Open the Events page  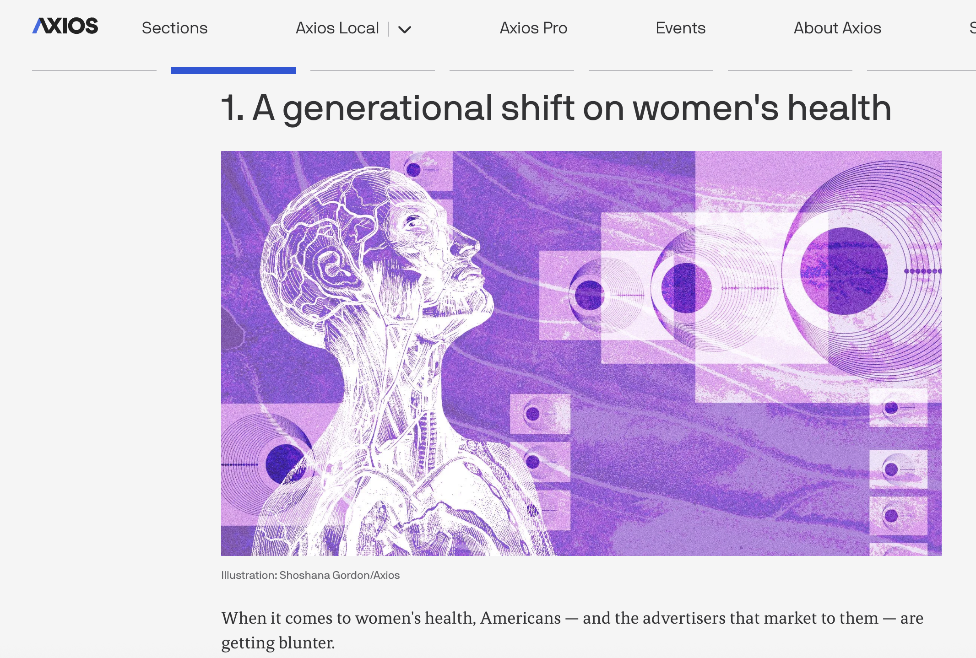point(680,28)
